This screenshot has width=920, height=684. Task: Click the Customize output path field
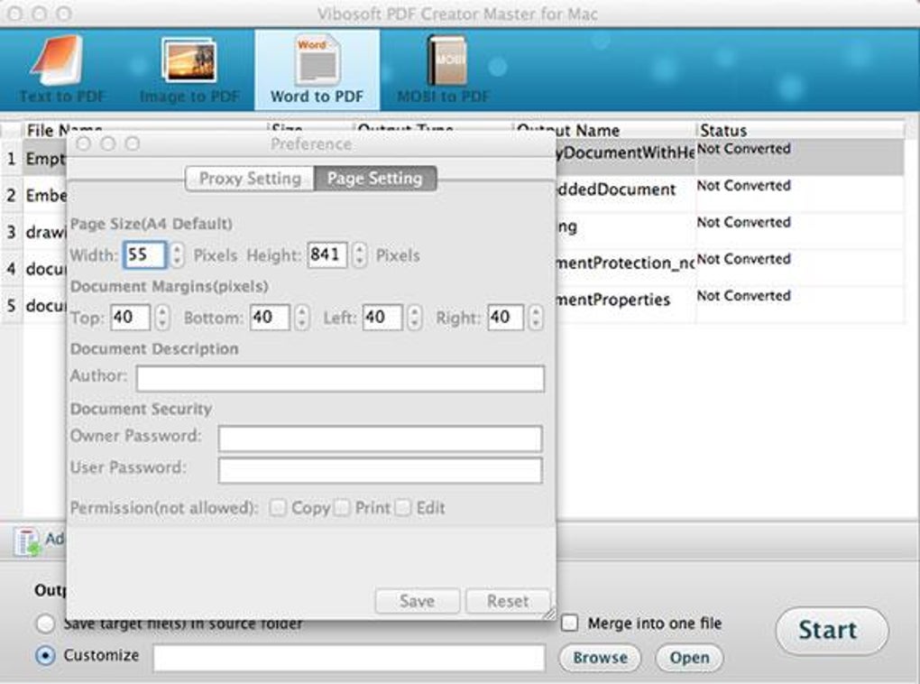pos(349,658)
